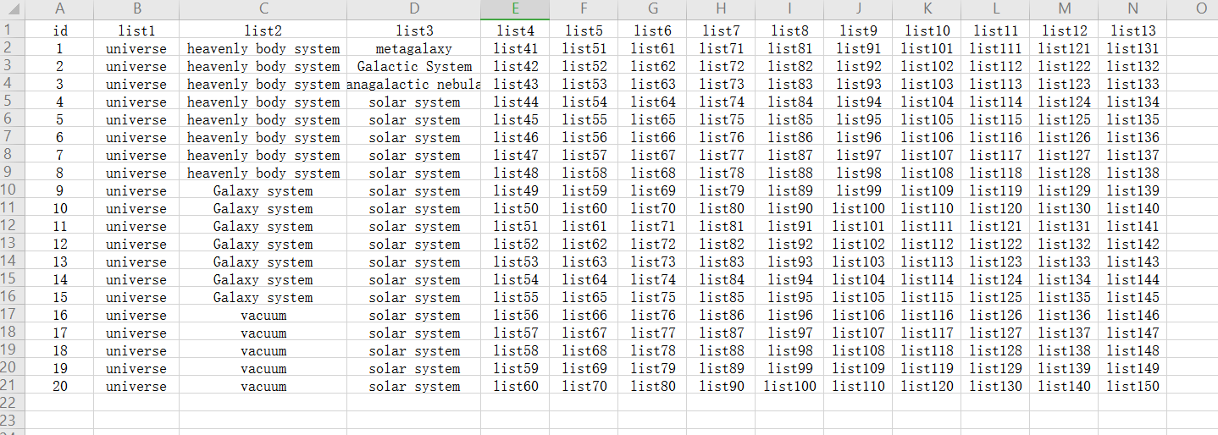Screen dimensions: 1218x435
Task: Select column E header
Action: [515, 9]
